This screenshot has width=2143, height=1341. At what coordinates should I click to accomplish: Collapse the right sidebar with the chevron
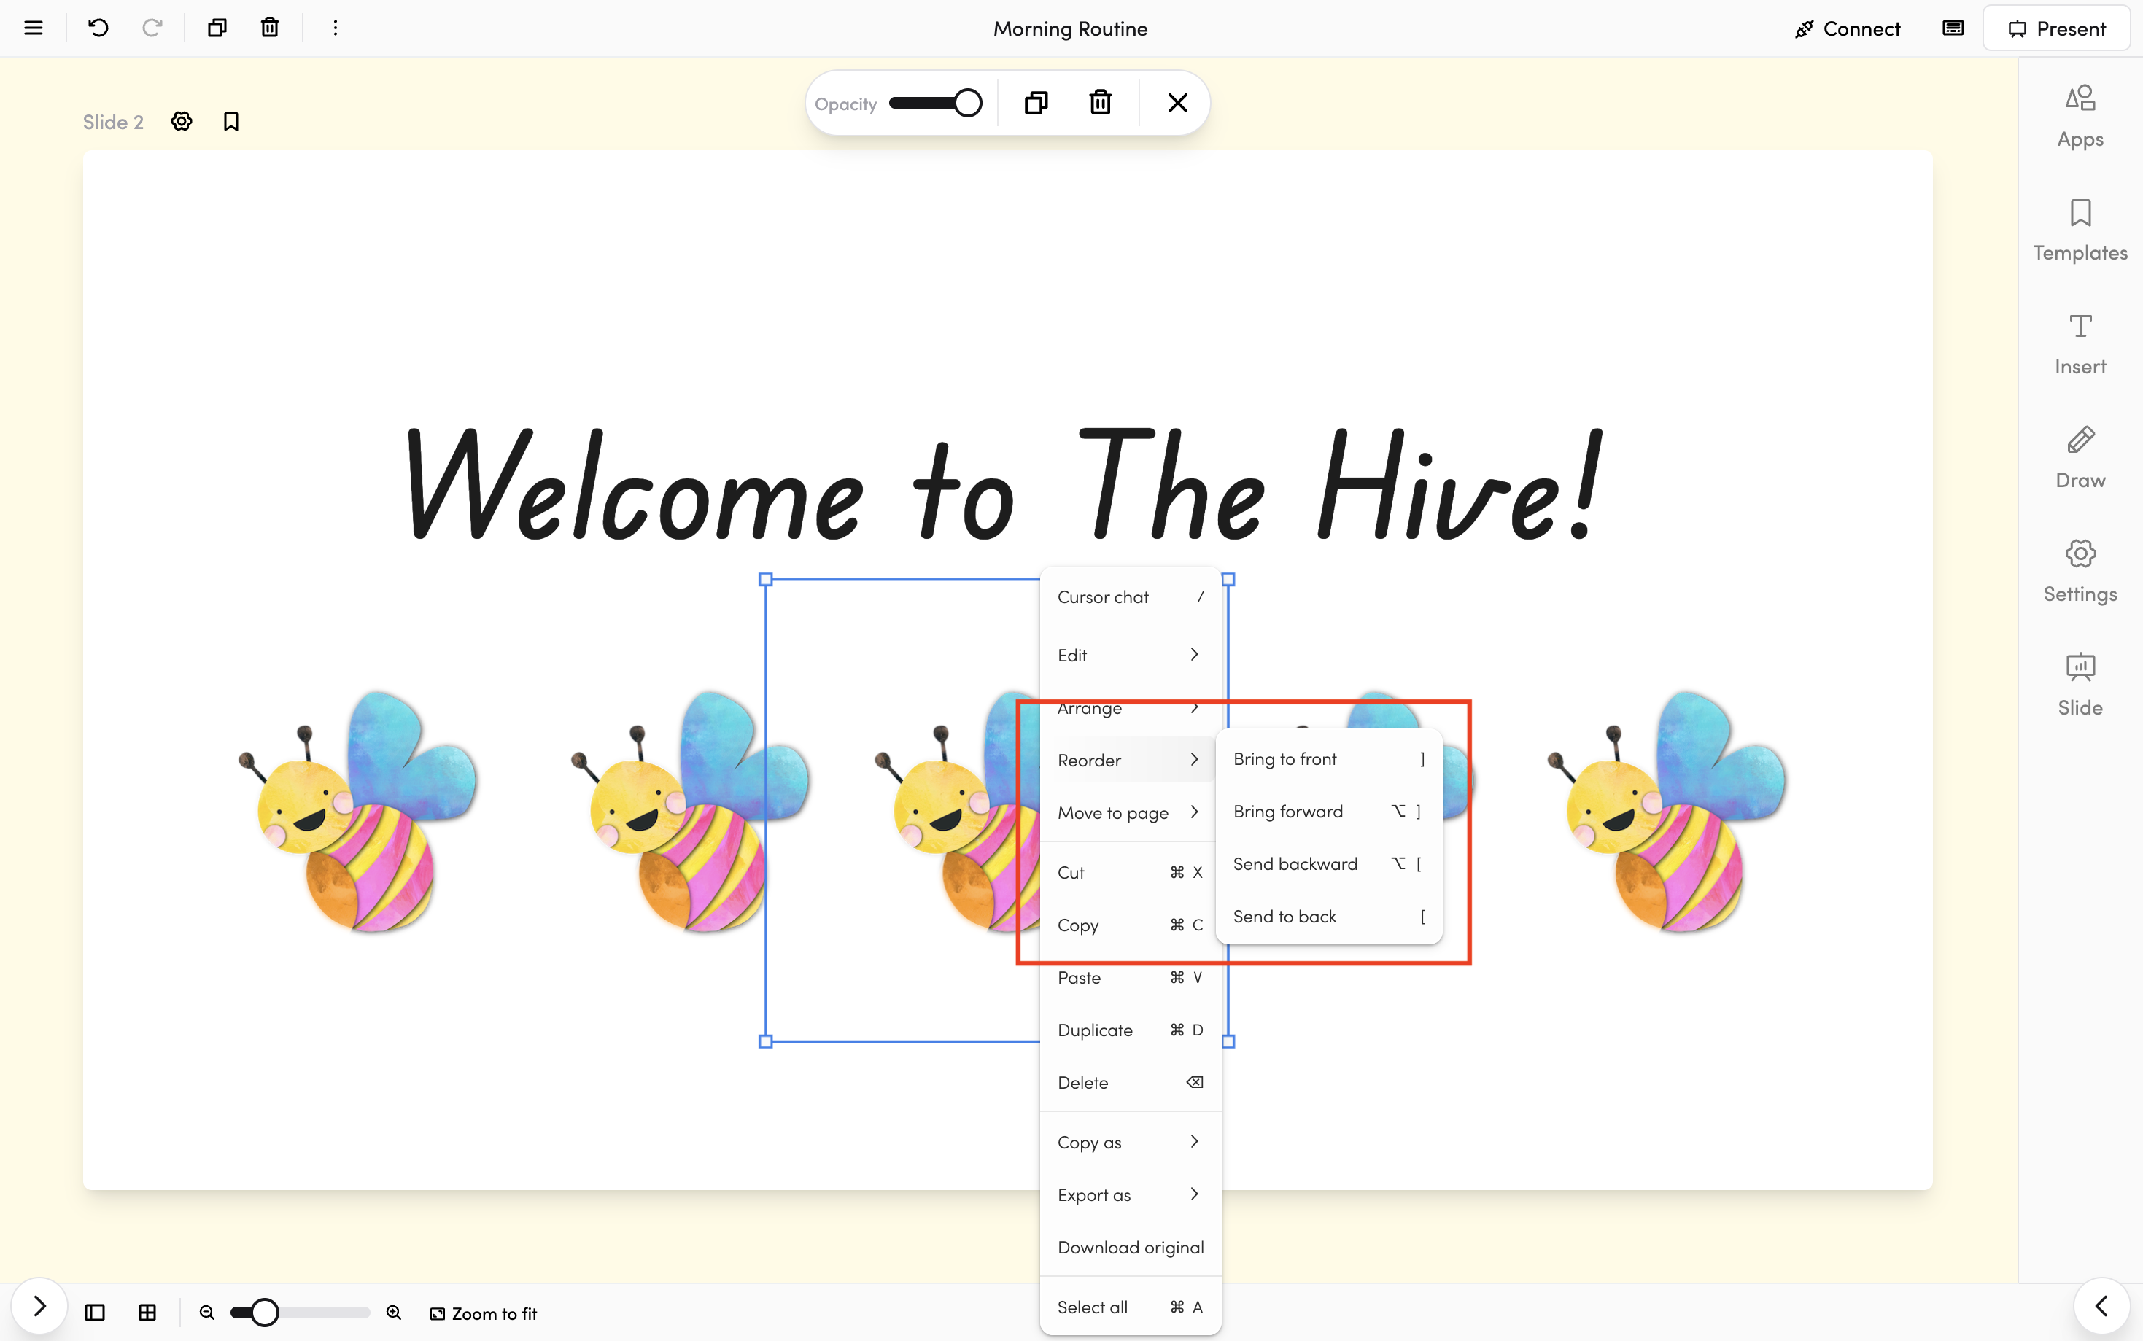[2101, 1307]
